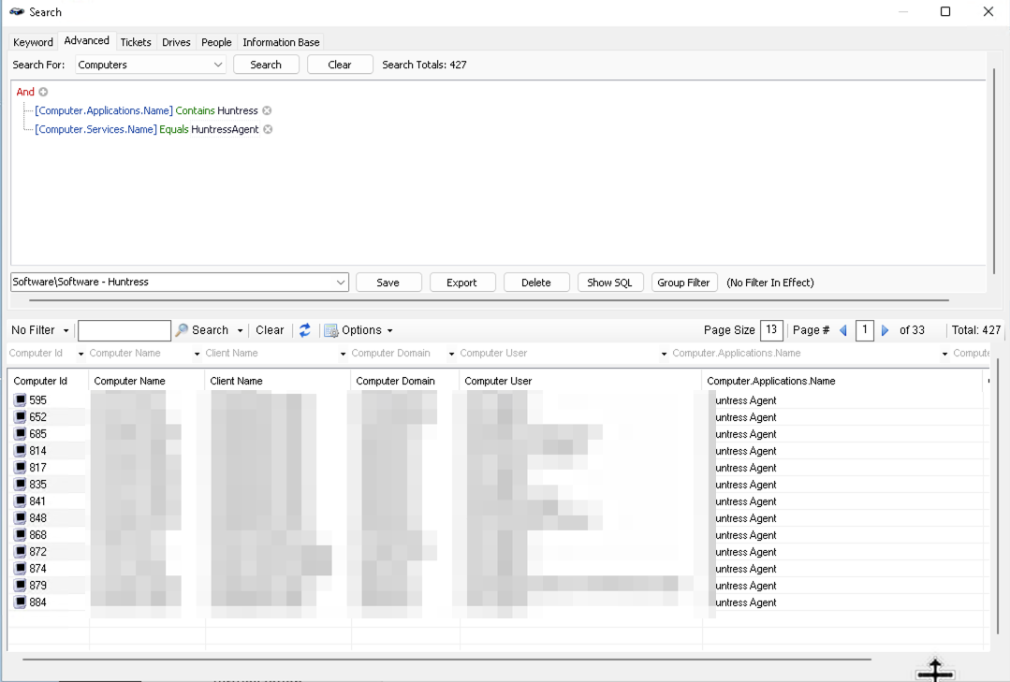Open the Client Name column filter dropdown
Image resolution: width=1010 pixels, height=682 pixels.
tap(343, 354)
